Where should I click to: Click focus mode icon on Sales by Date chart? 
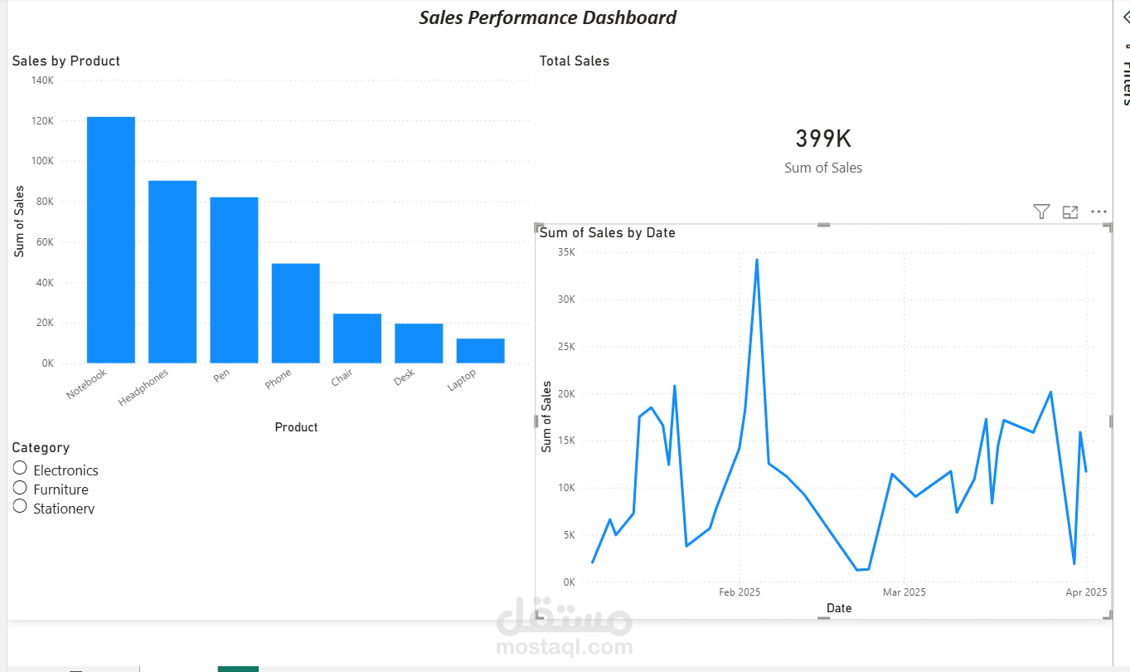coord(1069,212)
